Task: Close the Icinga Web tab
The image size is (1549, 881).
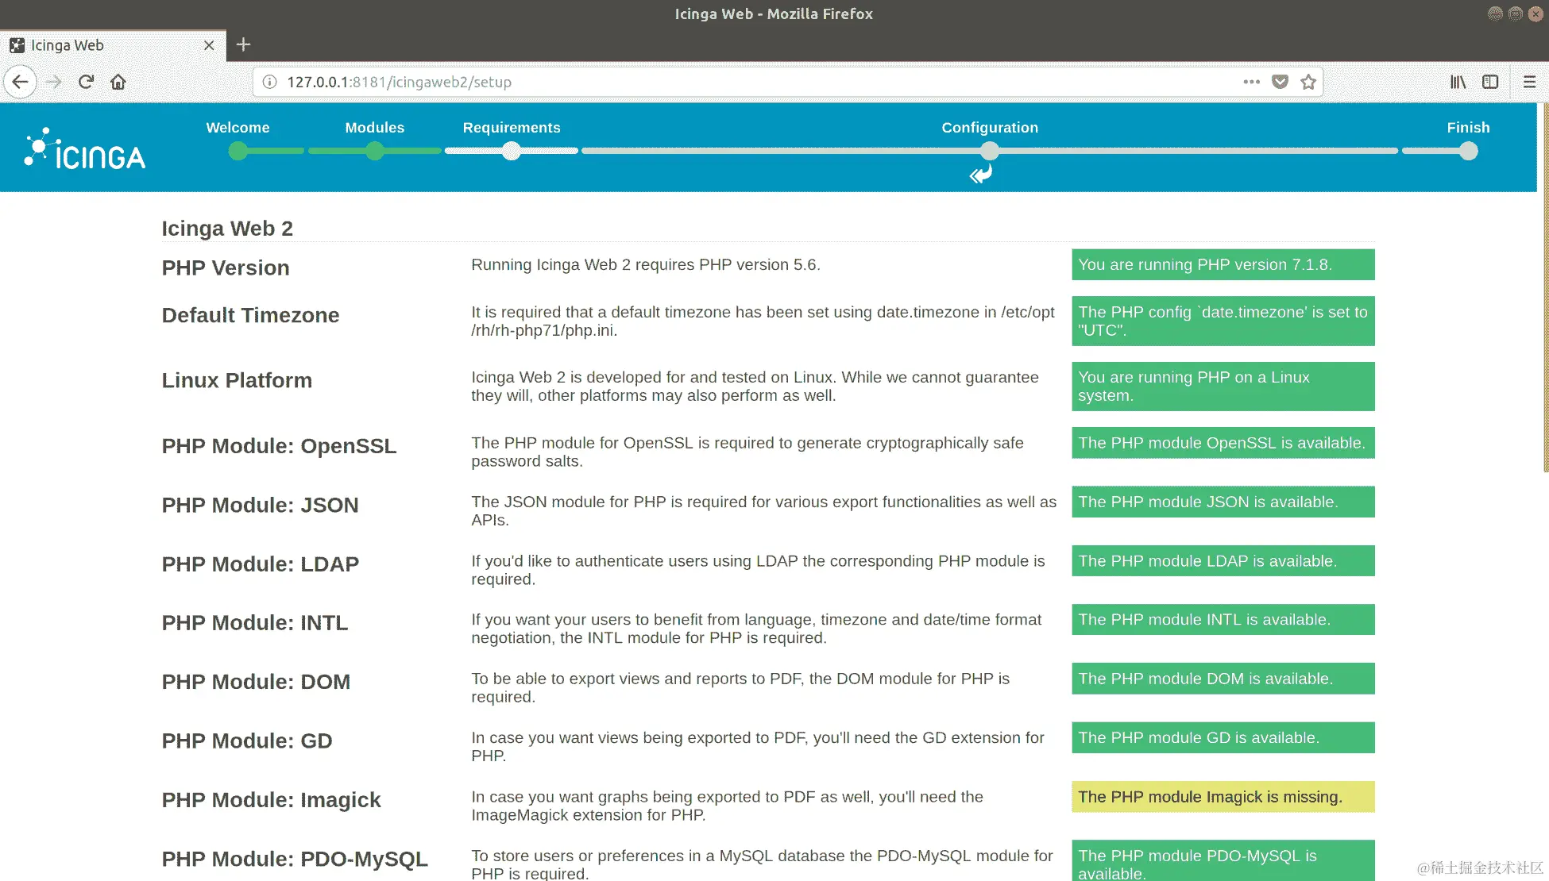Action: [209, 45]
